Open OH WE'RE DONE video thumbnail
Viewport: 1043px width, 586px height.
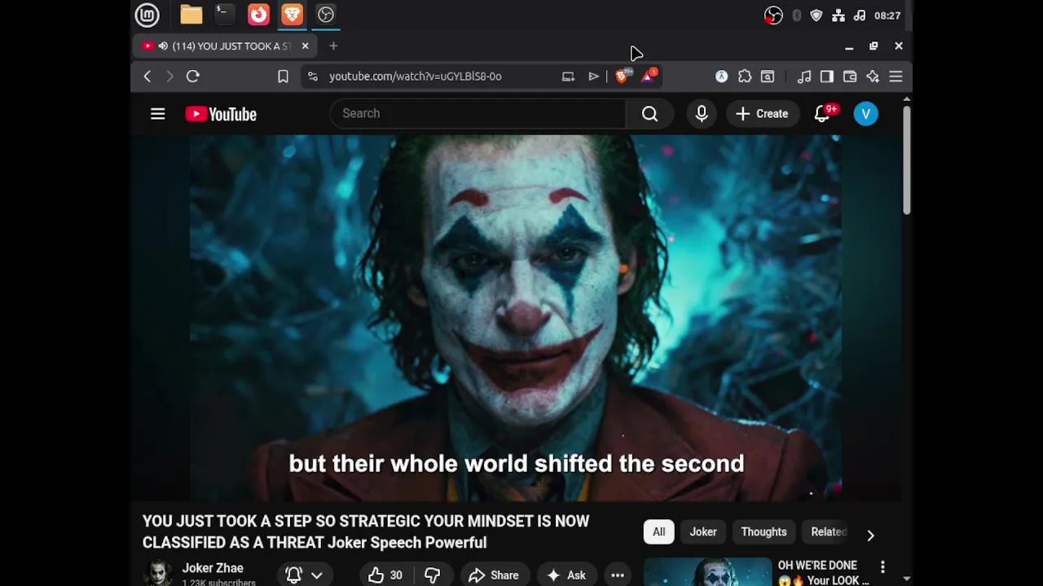707,572
